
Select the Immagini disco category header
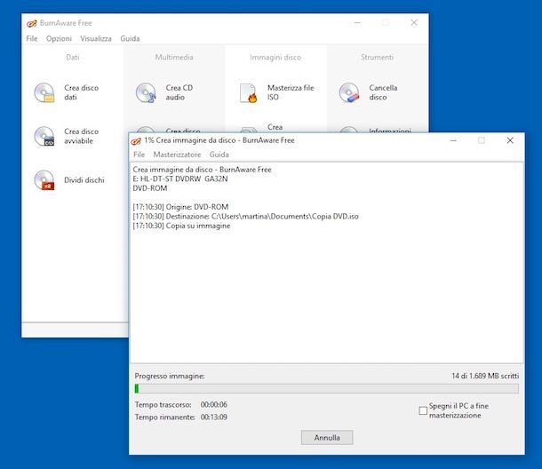(x=275, y=58)
